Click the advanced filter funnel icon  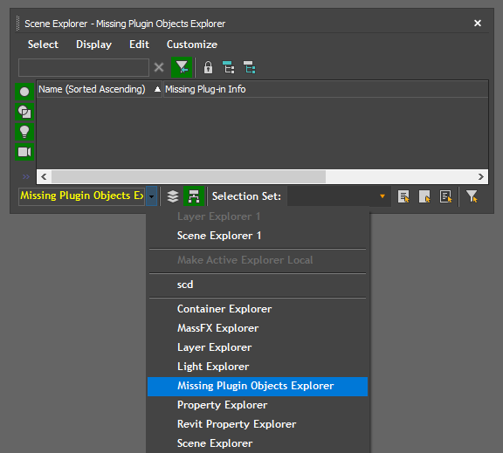click(182, 67)
